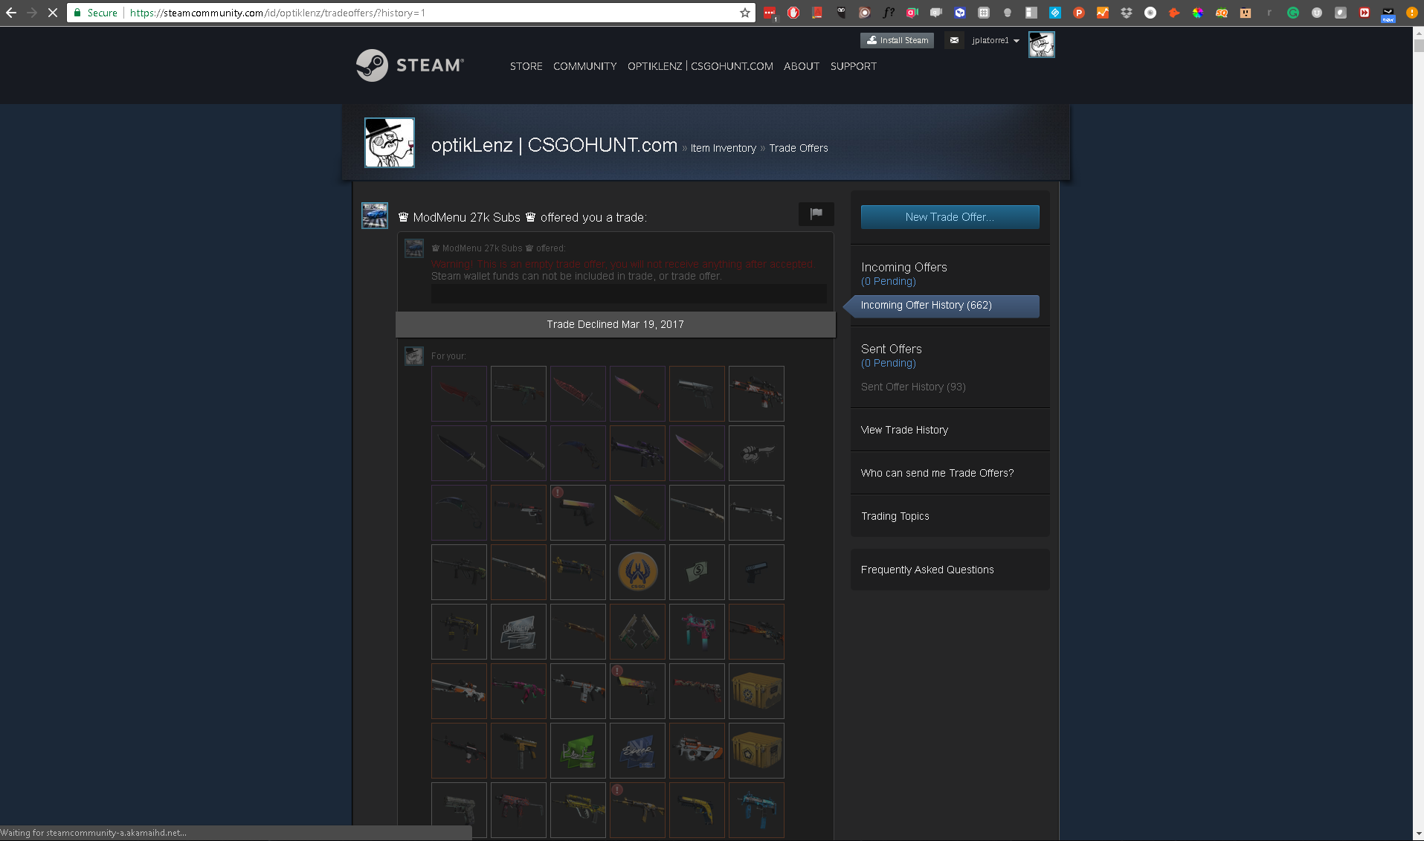The image size is (1424, 841).
Task: Go back to the previous page
Action: pos(11,13)
